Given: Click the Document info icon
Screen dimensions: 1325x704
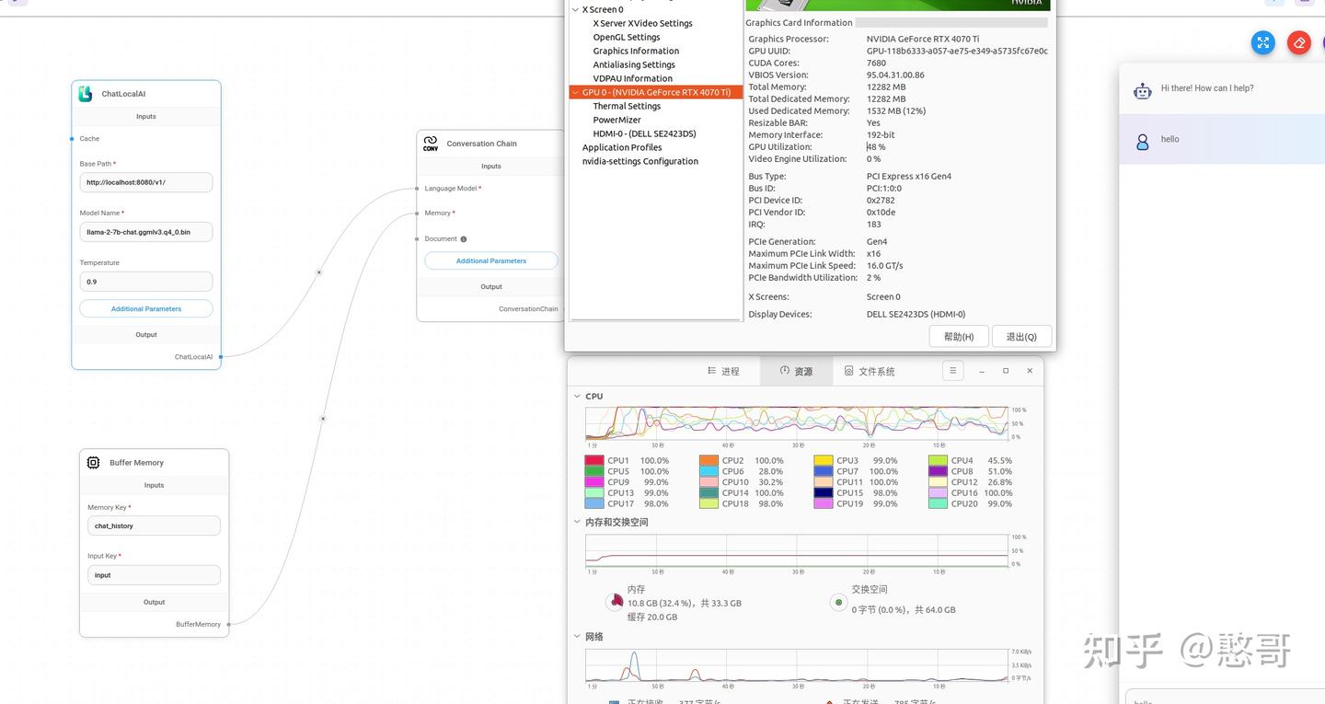Looking at the screenshot, I should point(463,239).
